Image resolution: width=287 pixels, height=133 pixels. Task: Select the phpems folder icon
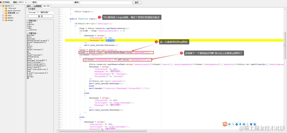point(6,18)
